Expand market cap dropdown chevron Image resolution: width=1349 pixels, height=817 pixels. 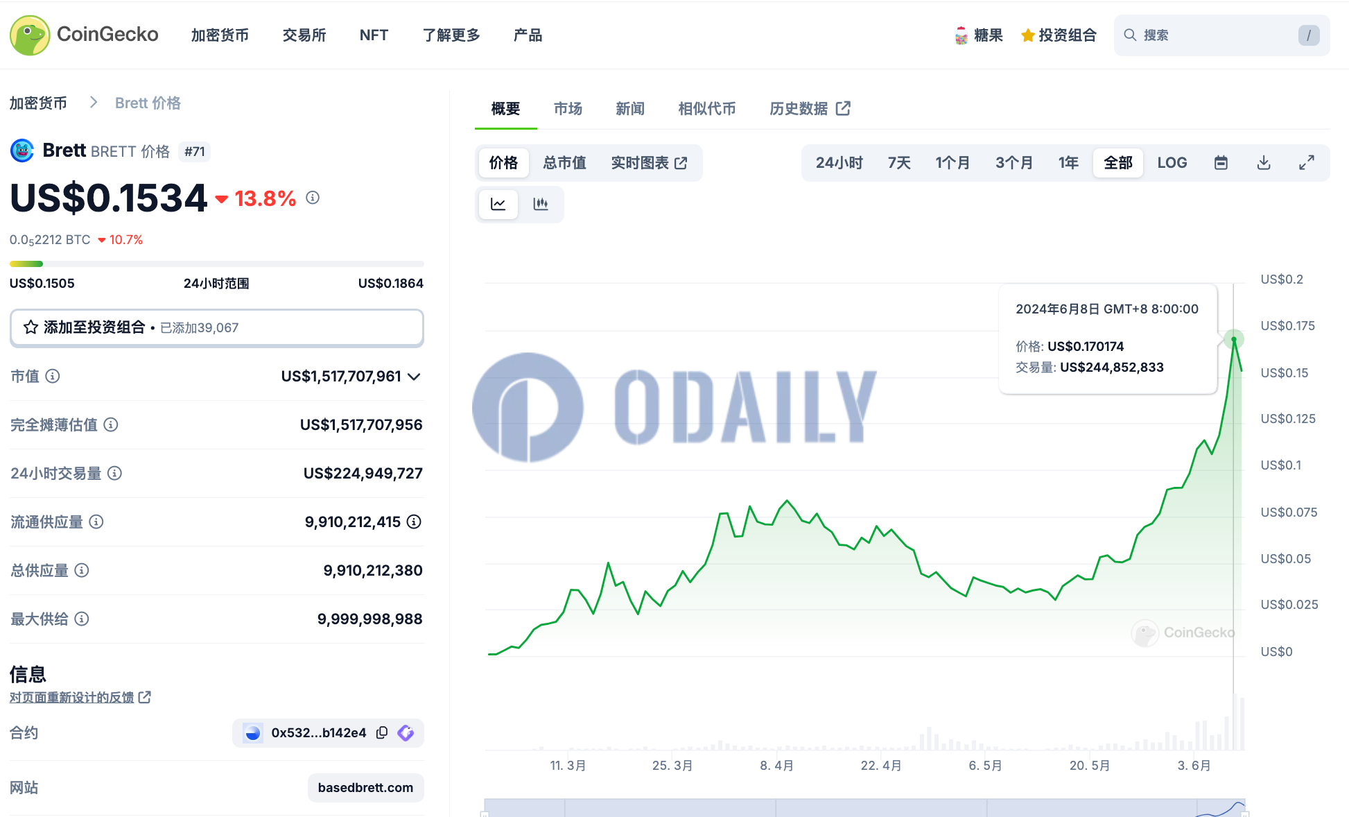415,377
